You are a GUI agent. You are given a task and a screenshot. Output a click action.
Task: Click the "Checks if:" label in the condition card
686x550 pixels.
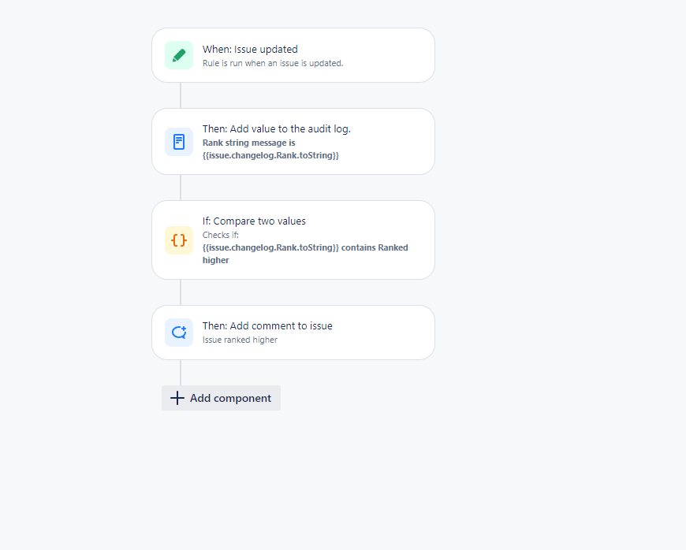221,236
